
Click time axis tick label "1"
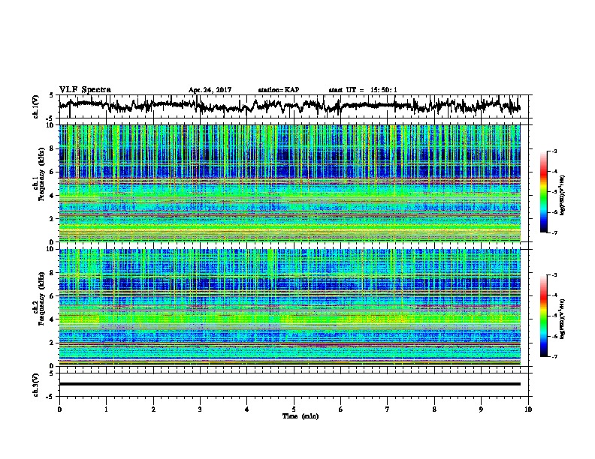pyautogui.click(x=106, y=409)
